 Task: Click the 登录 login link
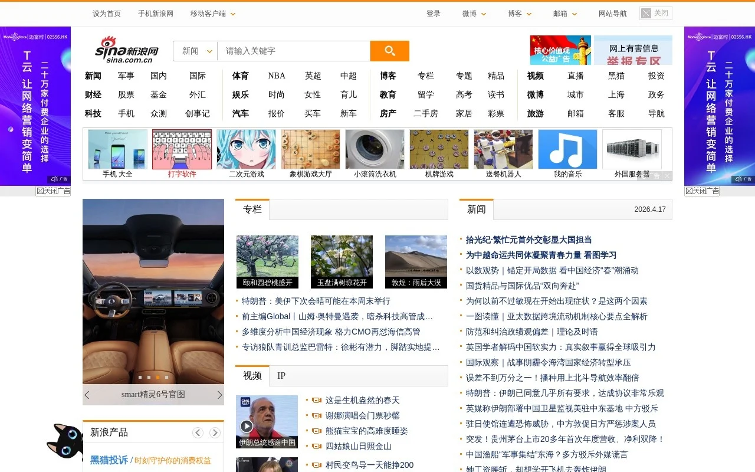[433, 13]
